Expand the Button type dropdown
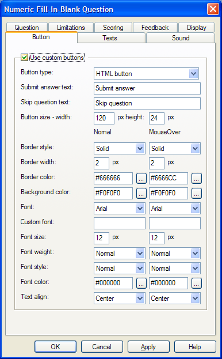Screen dimensions: 222x359 click(146, 74)
